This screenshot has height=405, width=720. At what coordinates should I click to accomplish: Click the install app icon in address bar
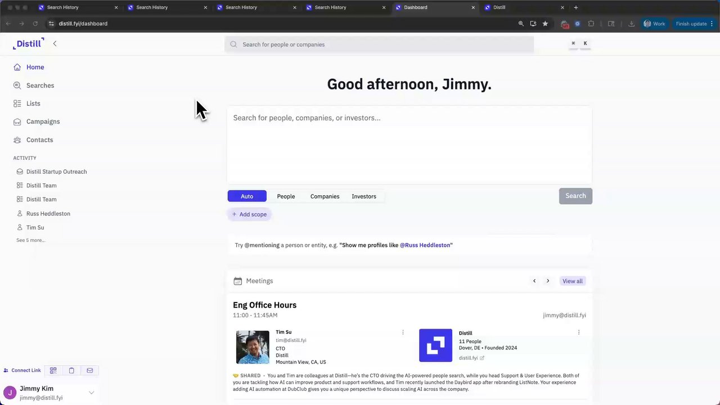(533, 24)
